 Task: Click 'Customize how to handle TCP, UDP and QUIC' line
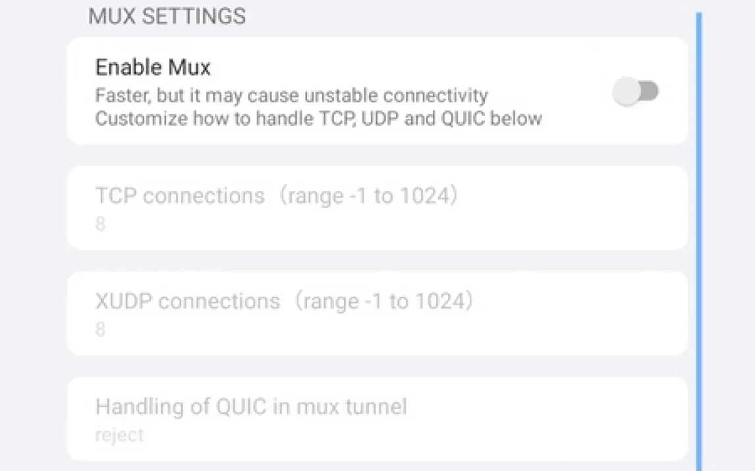coord(318,118)
